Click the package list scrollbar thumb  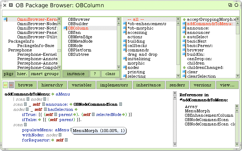point(59,50)
